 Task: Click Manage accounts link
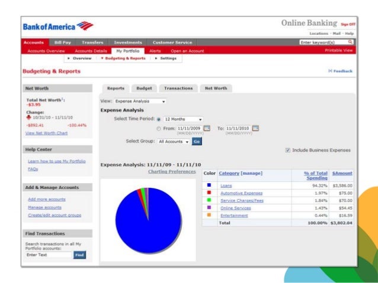(44, 207)
